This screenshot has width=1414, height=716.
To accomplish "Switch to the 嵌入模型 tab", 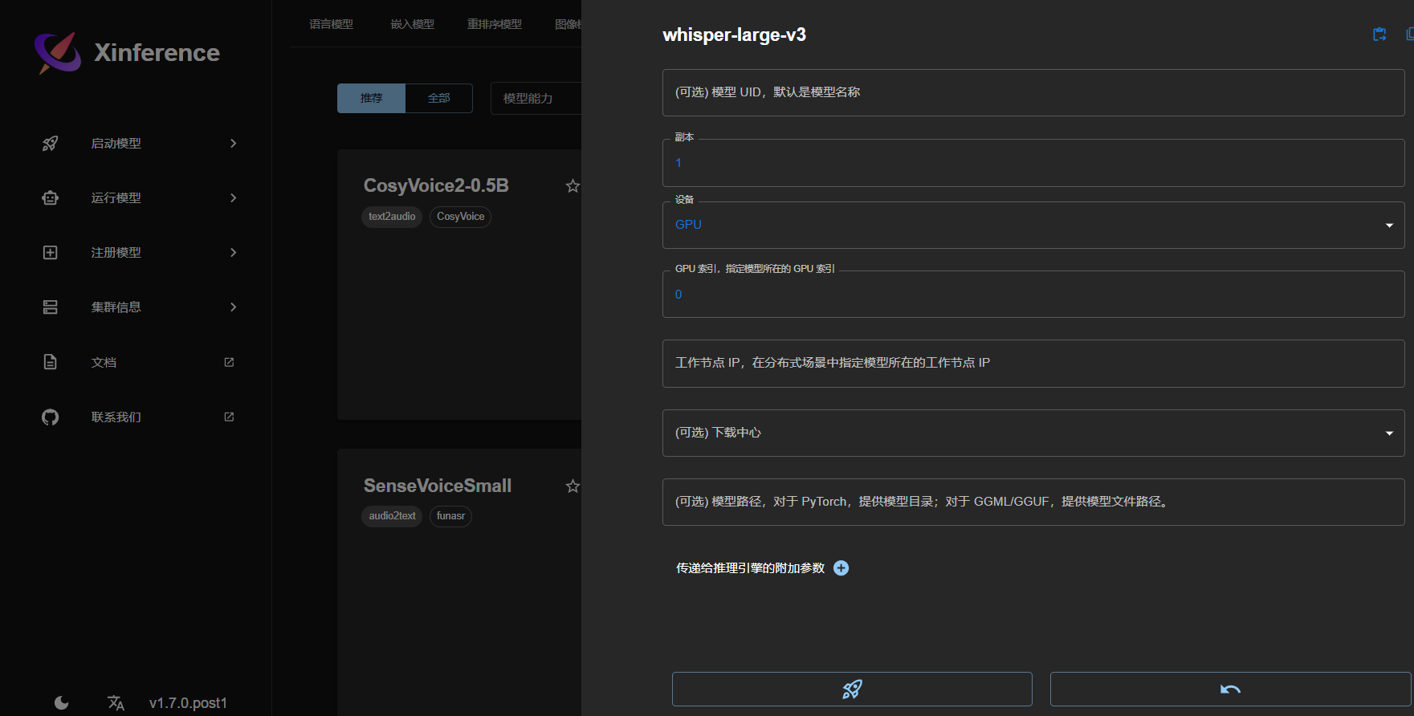I will pos(412,24).
